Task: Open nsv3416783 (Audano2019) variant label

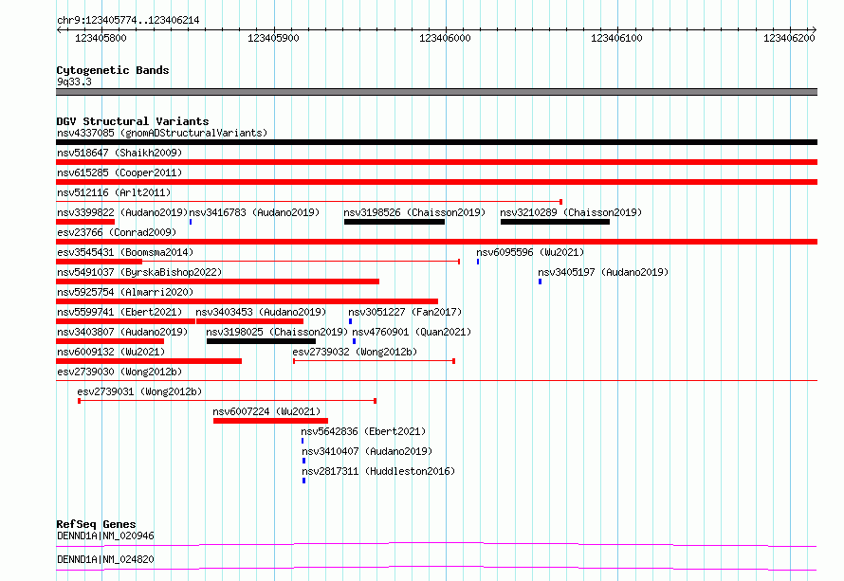Action: (x=254, y=212)
